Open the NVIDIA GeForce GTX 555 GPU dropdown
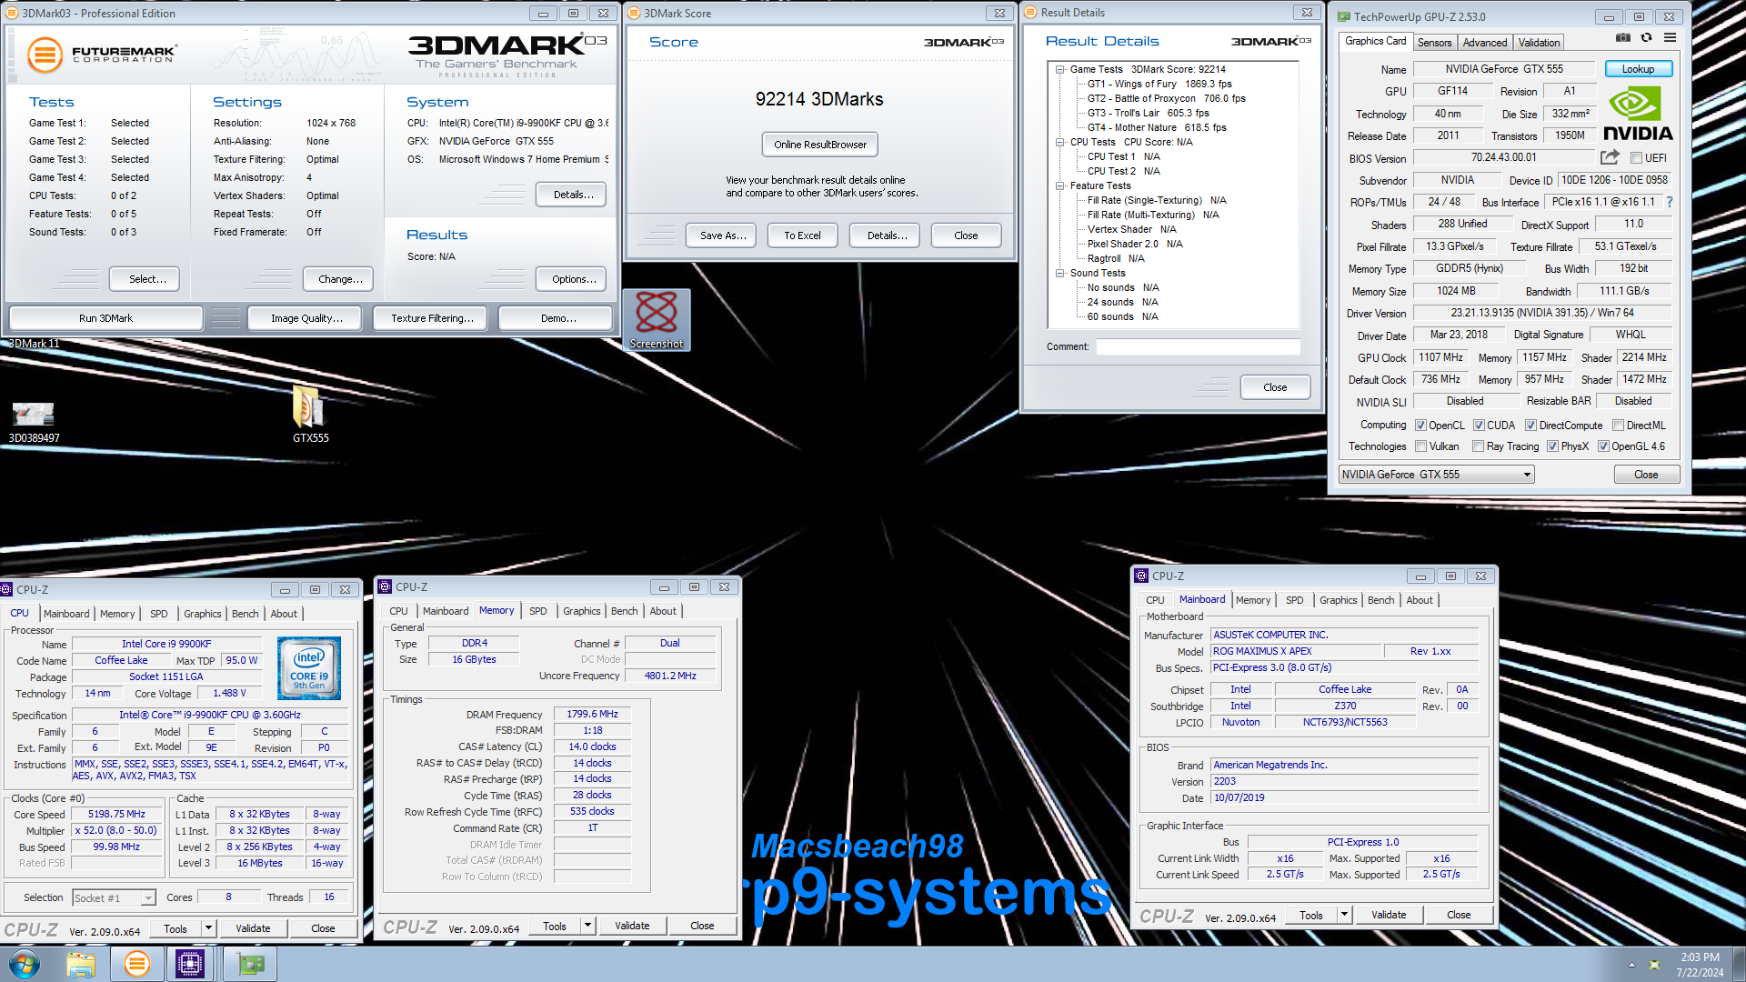Image resolution: width=1746 pixels, height=982 pixels. click(1436, 475)
